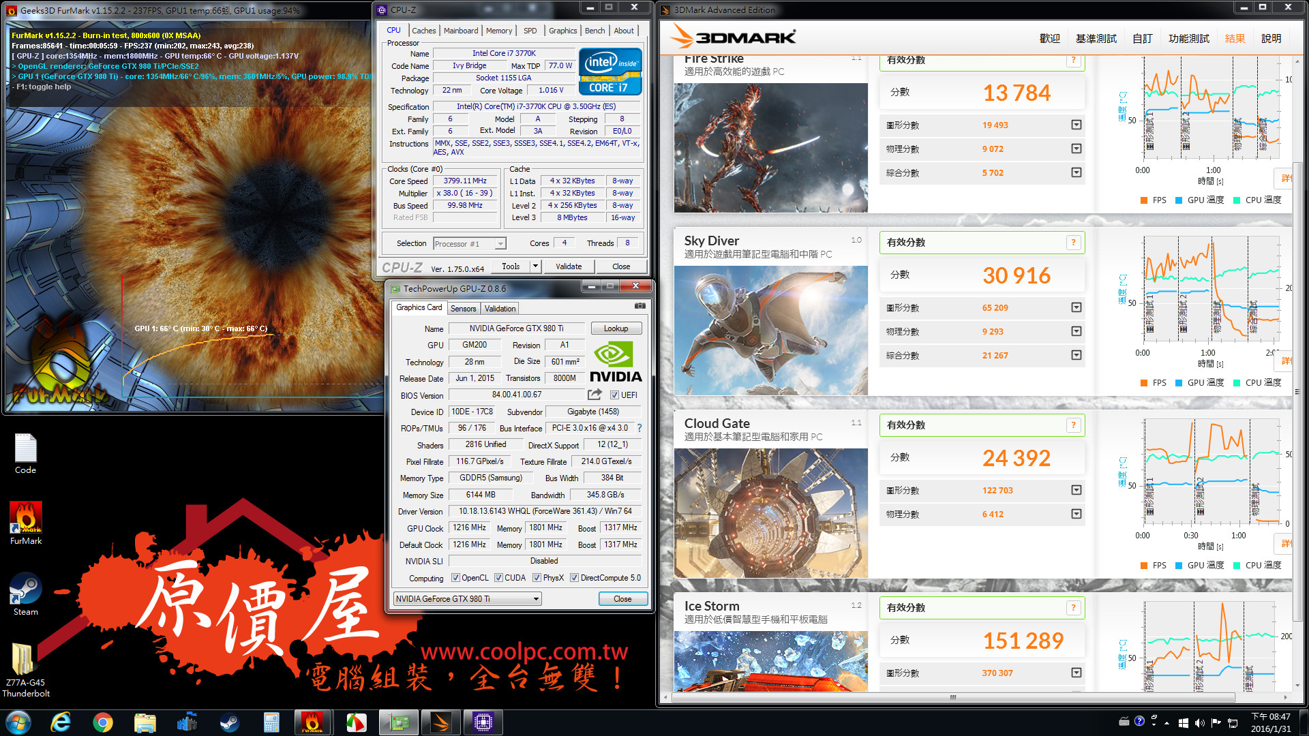Click the BIOS version share/export icon
Image resolution: width=1309 pixels, height=736 pixels.
click(595, 395)
